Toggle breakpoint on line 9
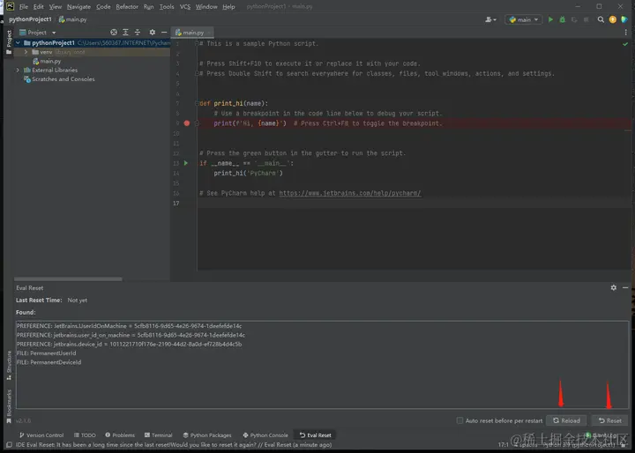635x453 pixels. (187, 123)
